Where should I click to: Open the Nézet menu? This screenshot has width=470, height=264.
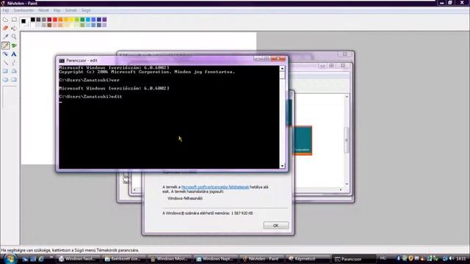(43, 10)
